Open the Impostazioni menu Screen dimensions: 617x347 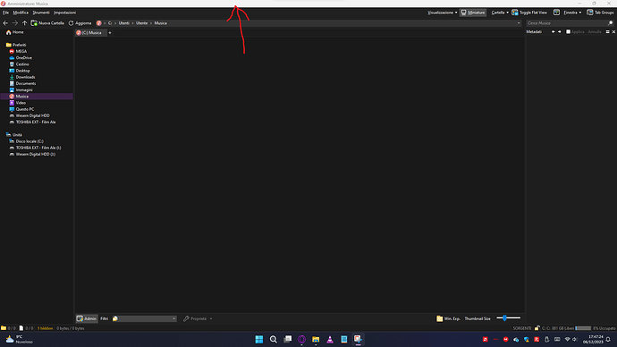click(x=65, y=13)
